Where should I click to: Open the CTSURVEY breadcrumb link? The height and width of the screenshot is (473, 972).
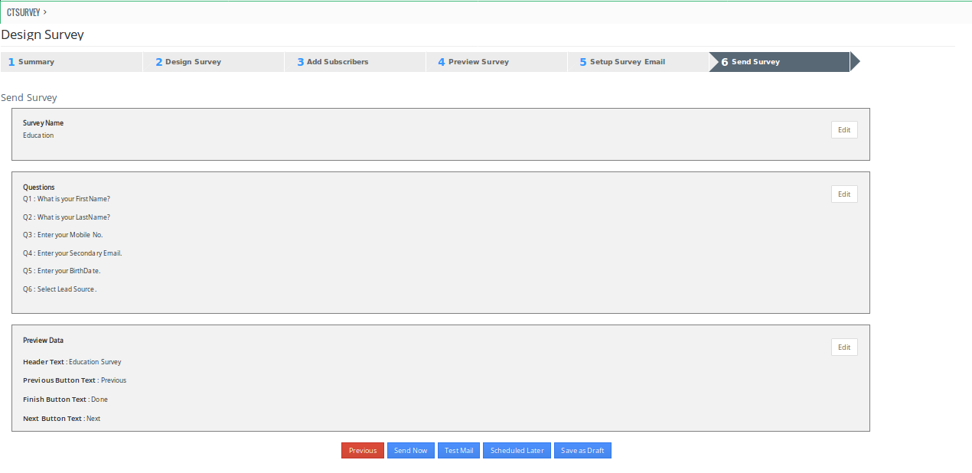tap(23, 12)
